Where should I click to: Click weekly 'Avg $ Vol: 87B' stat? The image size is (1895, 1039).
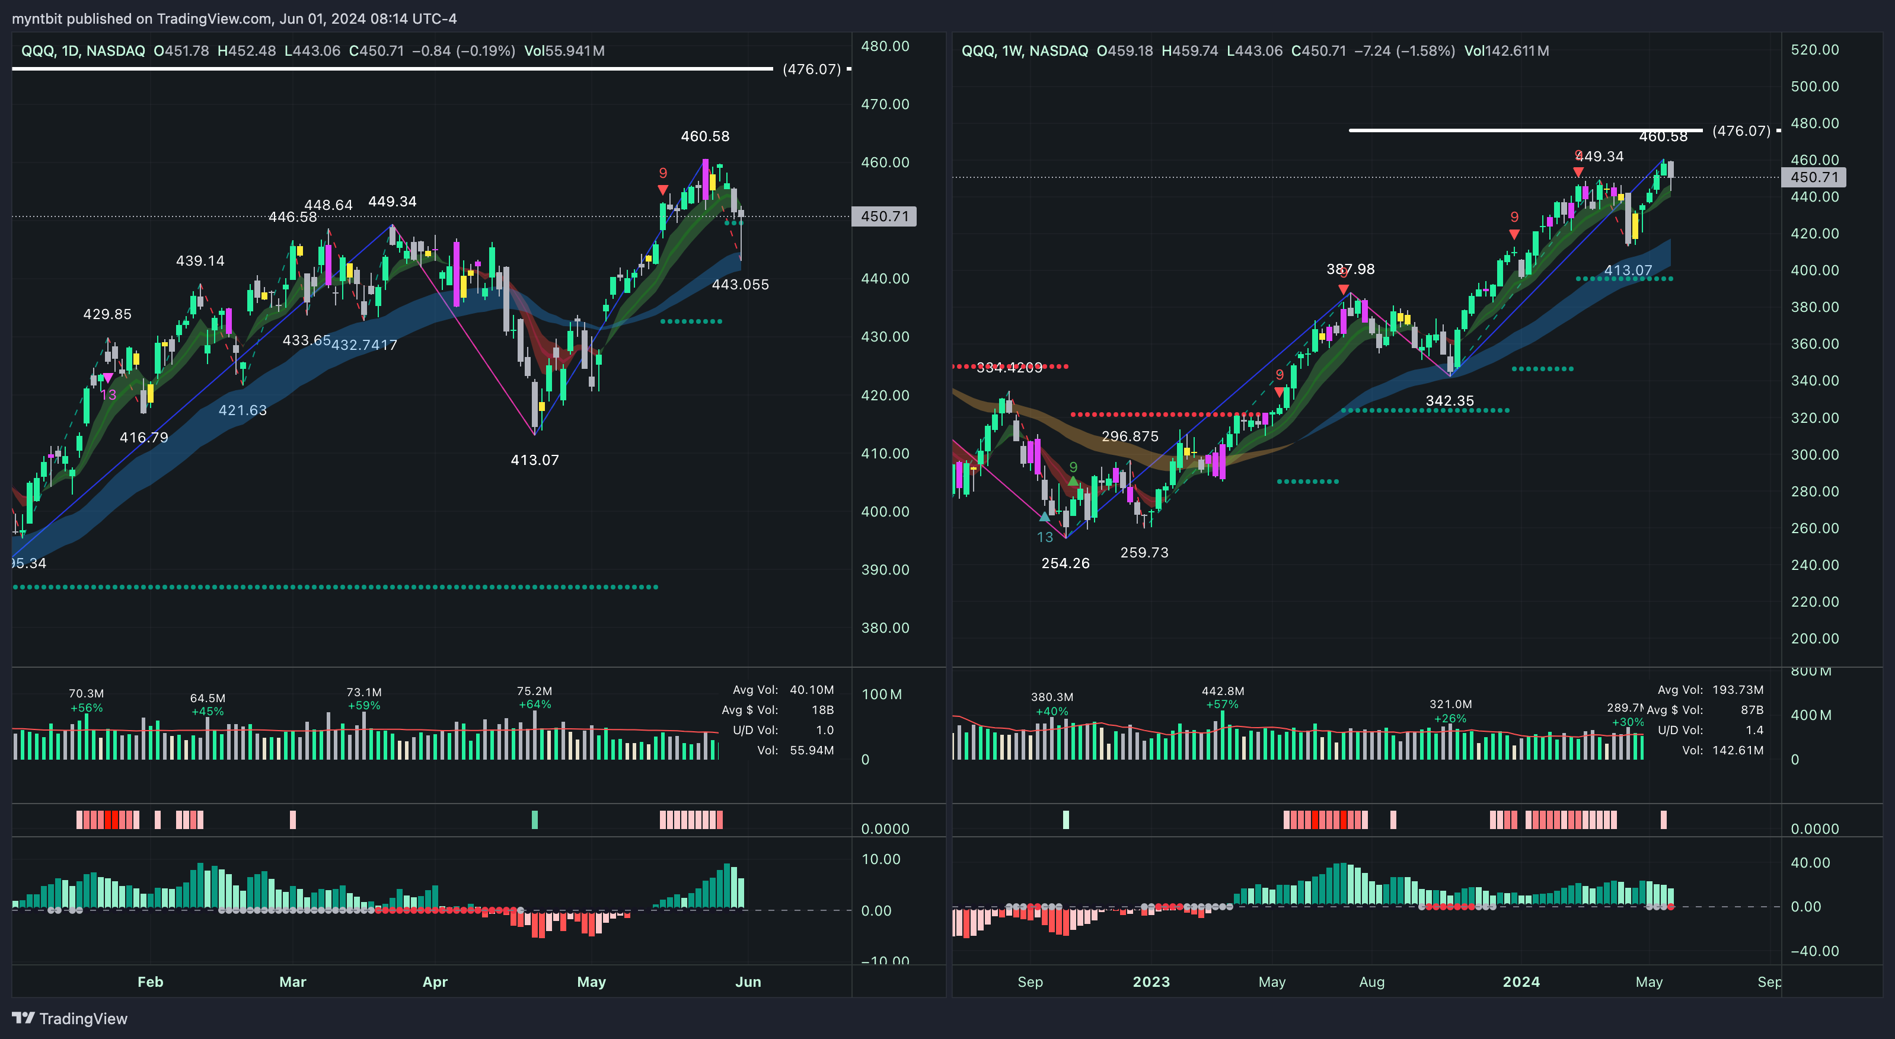click(1705, 710)
